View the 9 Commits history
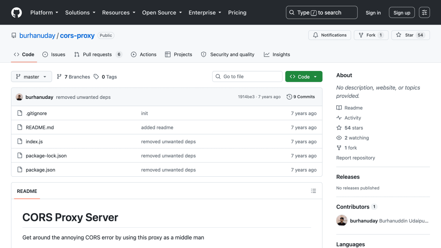Image resolution: width=441 pixels, height=248 pixels. pos(301,97)
